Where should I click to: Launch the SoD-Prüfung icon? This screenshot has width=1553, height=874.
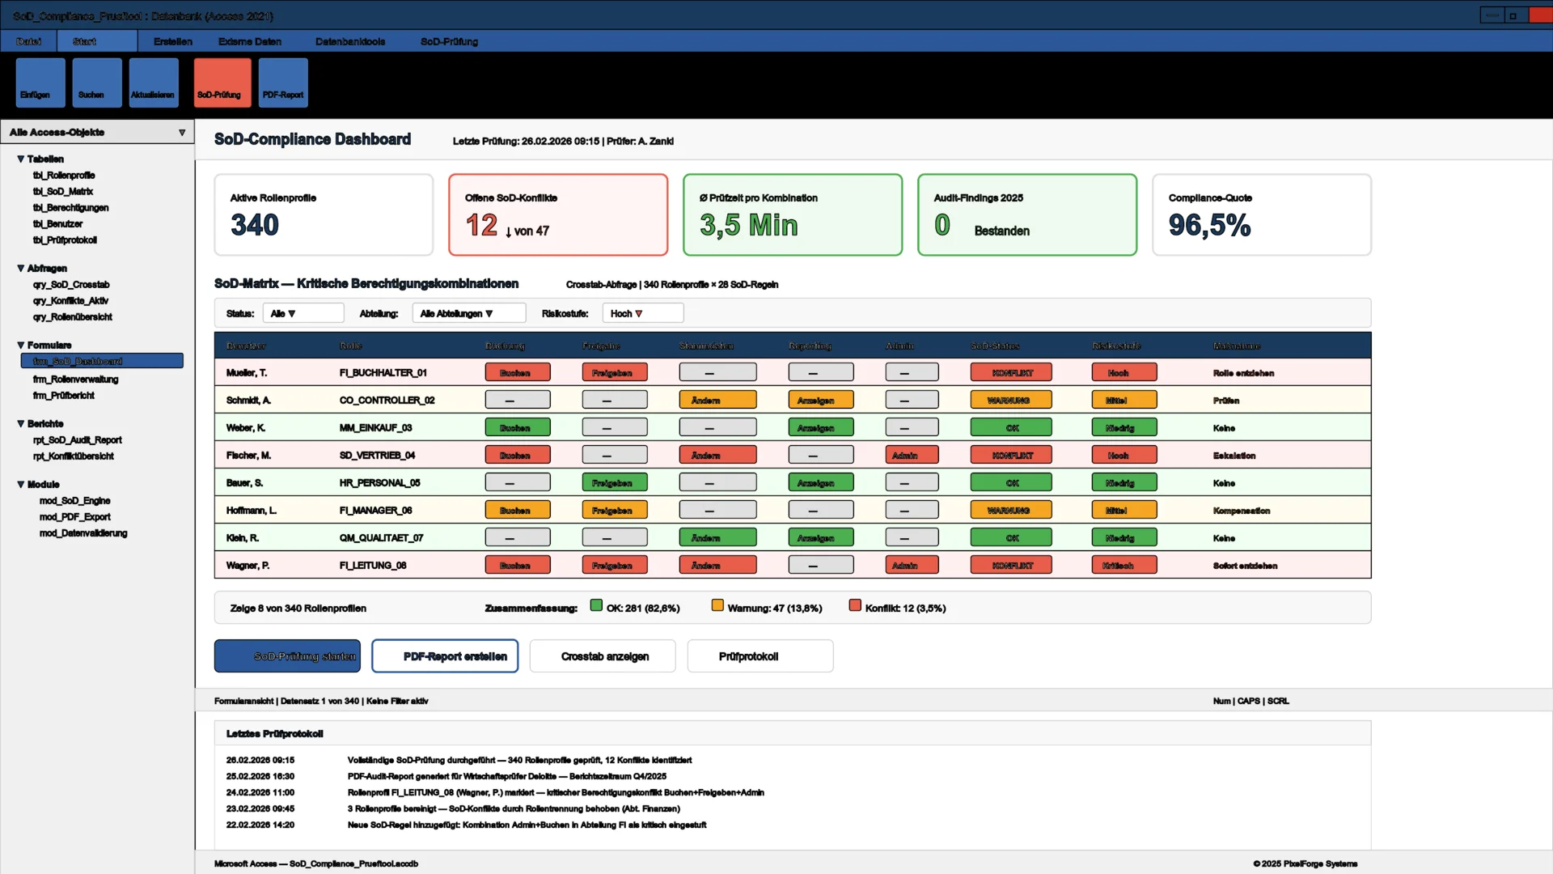click(x=221, y=82)
